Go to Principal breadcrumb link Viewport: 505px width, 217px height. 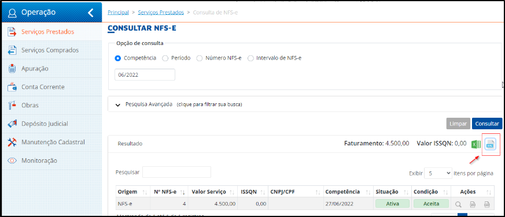point(118,13)
